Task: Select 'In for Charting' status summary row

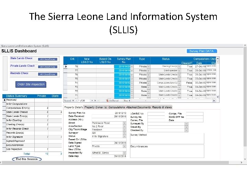Action: coord(32,120)
